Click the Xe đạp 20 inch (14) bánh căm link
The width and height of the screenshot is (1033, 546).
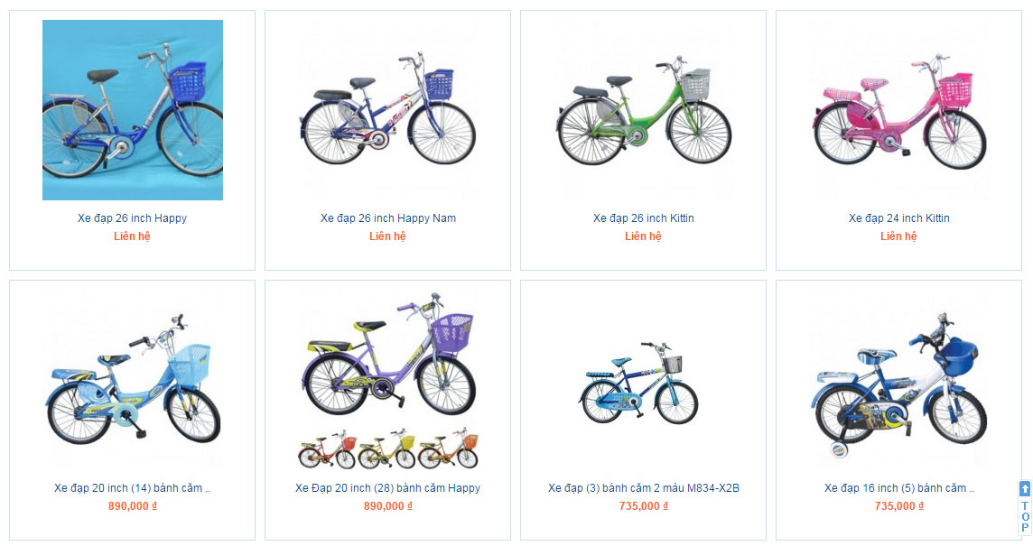click(133, 488)
